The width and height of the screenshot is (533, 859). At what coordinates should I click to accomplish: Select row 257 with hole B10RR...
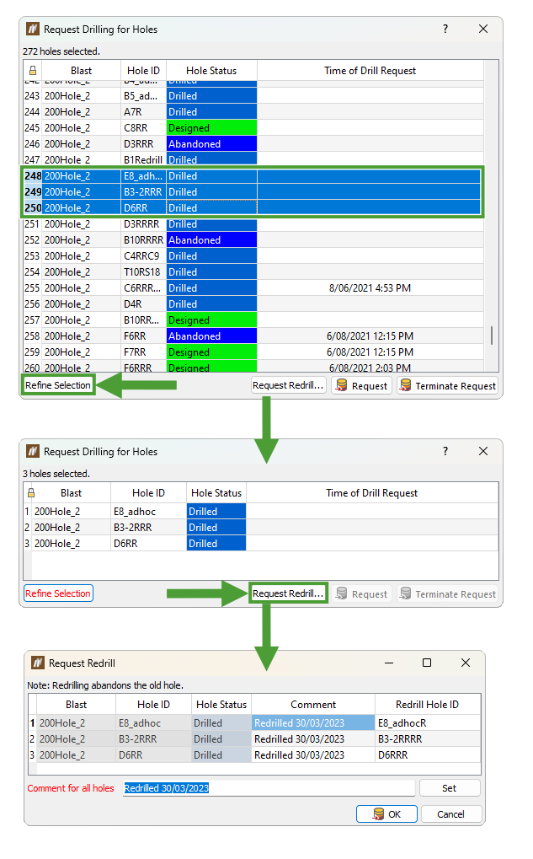click(253, 320)
